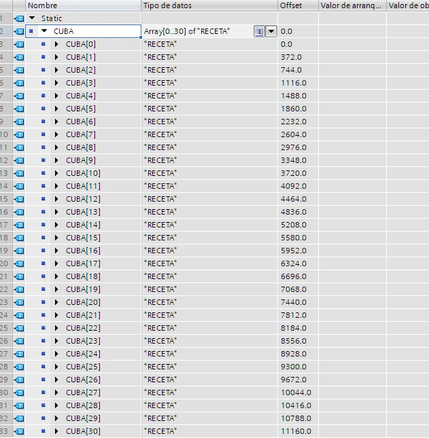Select the CUBA[22] tree row
The width and height of the screenshot is (429, 438).
tap(83, 328)
